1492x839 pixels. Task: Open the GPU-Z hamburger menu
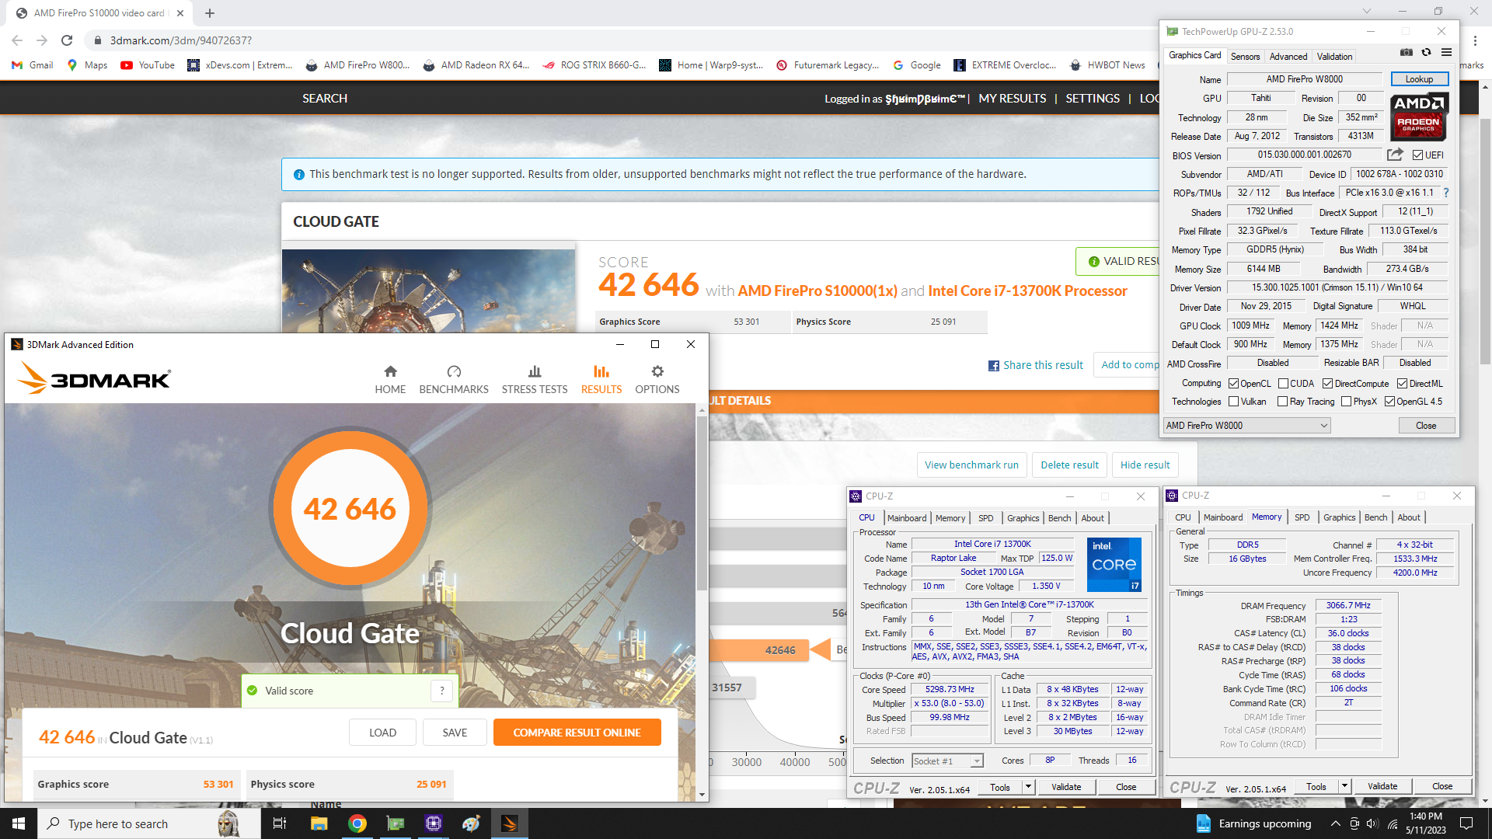(x=1446, y=53)
